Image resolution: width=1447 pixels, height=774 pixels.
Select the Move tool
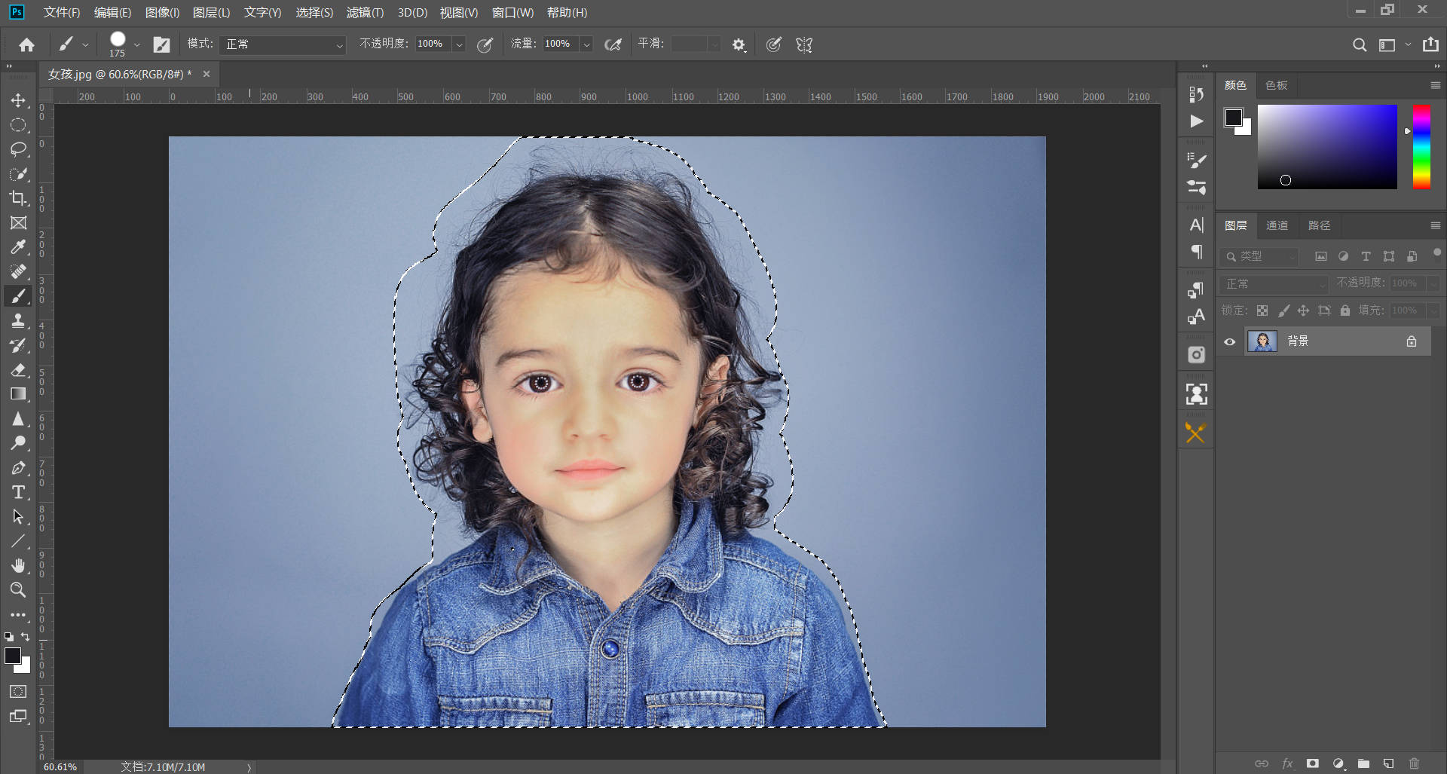pos(18,100)
